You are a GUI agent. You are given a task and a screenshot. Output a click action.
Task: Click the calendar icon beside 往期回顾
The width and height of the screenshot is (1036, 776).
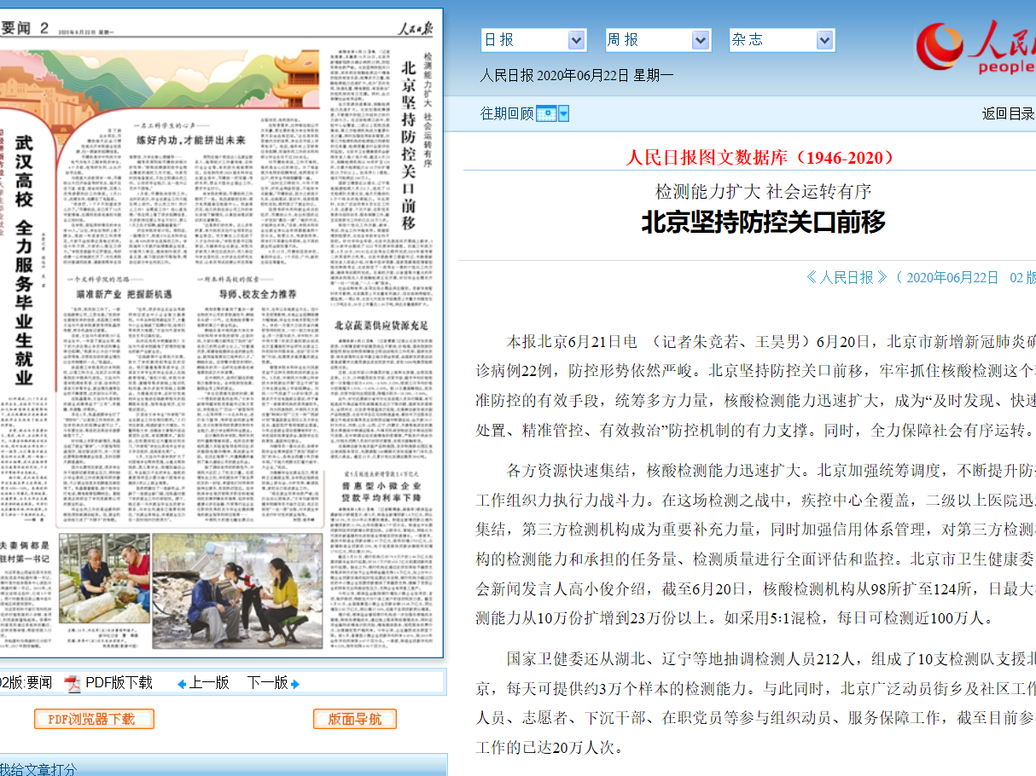point(546,113)
